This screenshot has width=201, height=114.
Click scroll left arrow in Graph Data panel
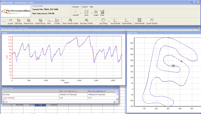coord(3,102)
